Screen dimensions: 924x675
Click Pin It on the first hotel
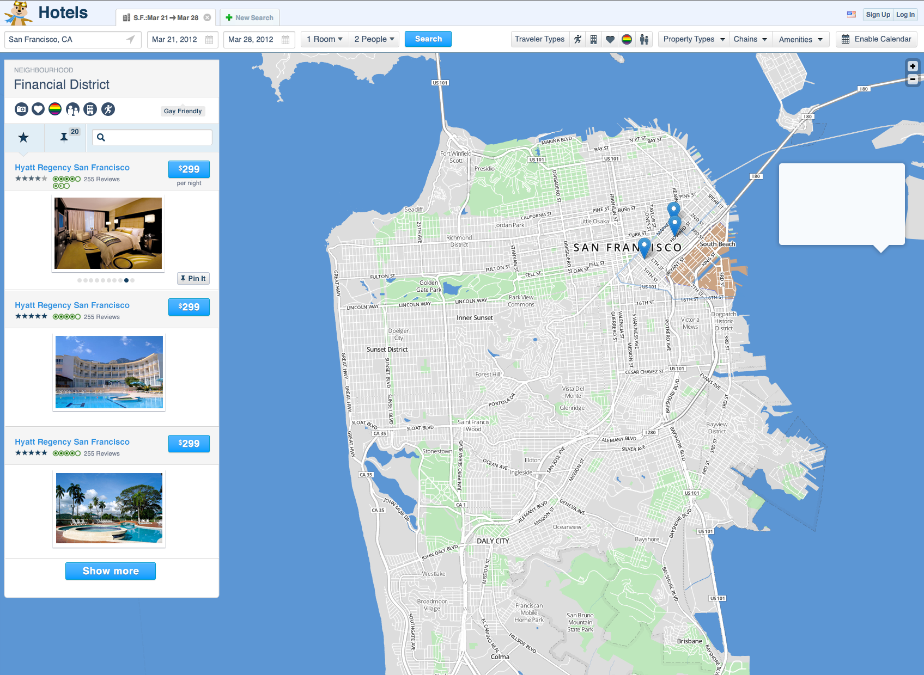coord(193,278)
